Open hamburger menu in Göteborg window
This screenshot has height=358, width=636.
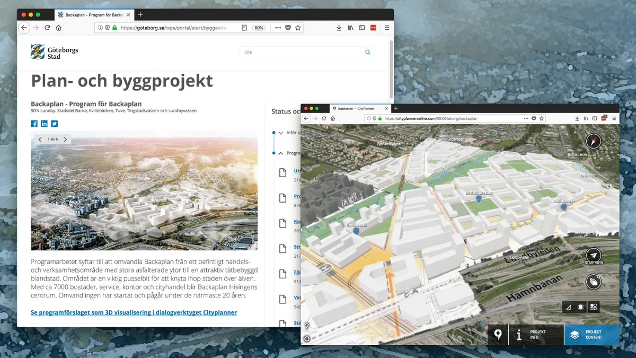387,28
